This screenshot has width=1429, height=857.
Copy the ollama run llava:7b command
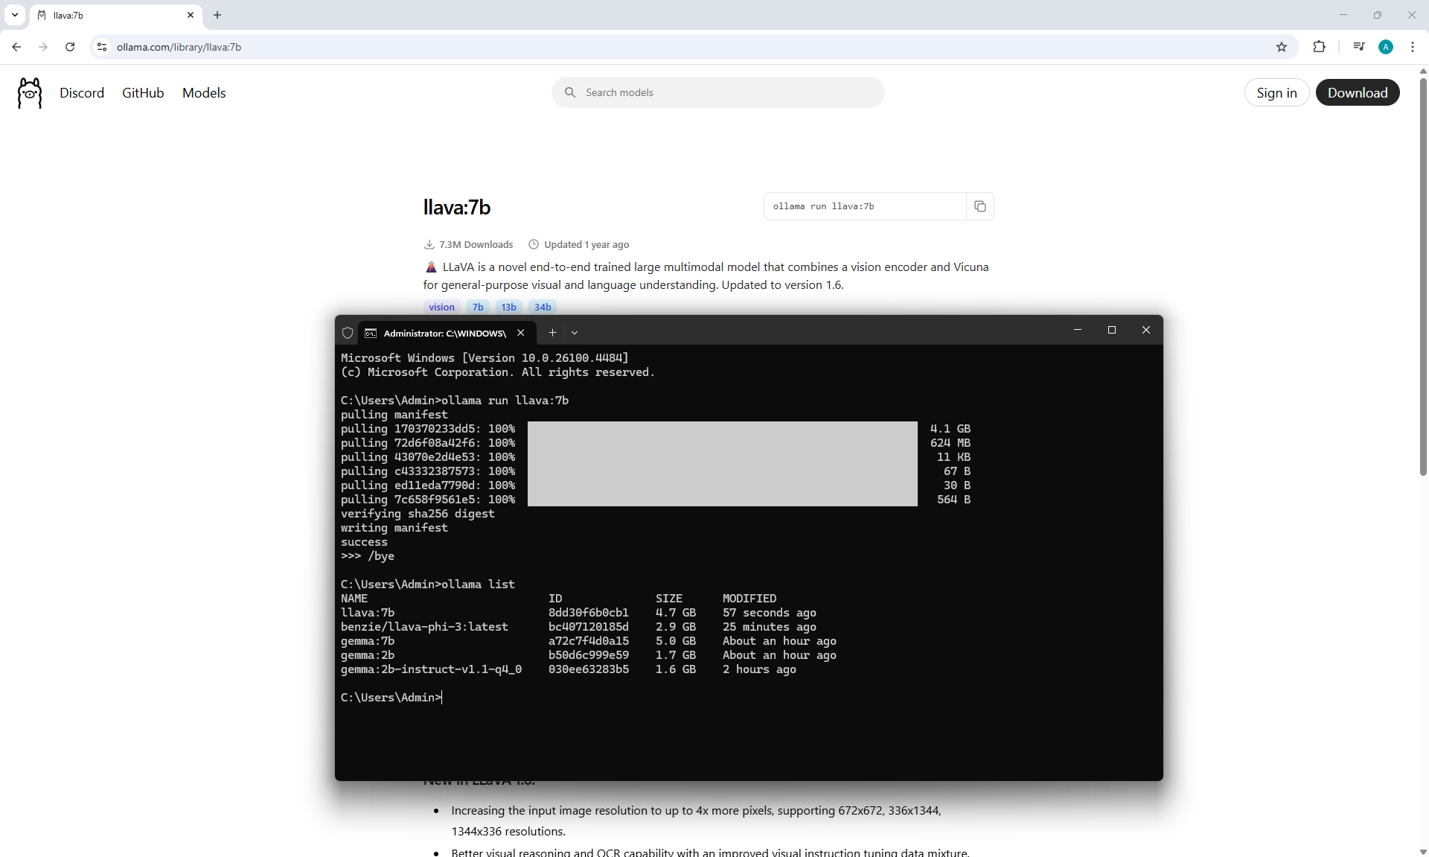point(979,206)
